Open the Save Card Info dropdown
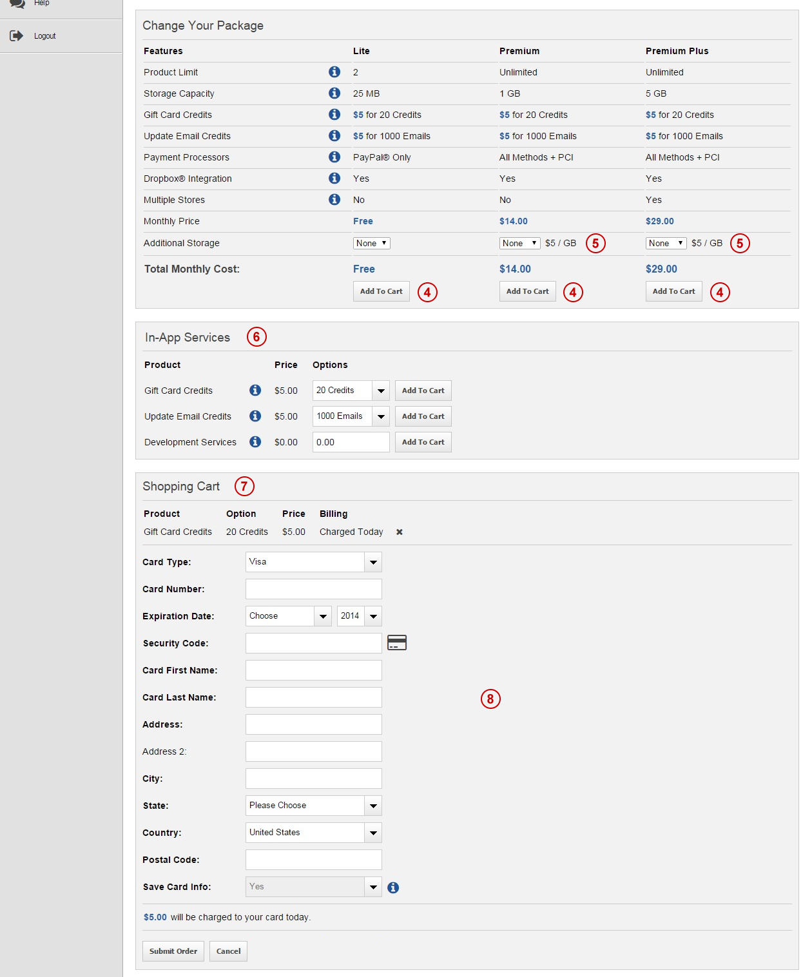 click(314, 887)
